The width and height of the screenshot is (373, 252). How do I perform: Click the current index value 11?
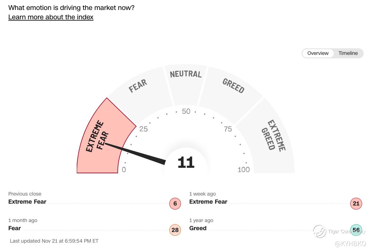tap(186, 163)
